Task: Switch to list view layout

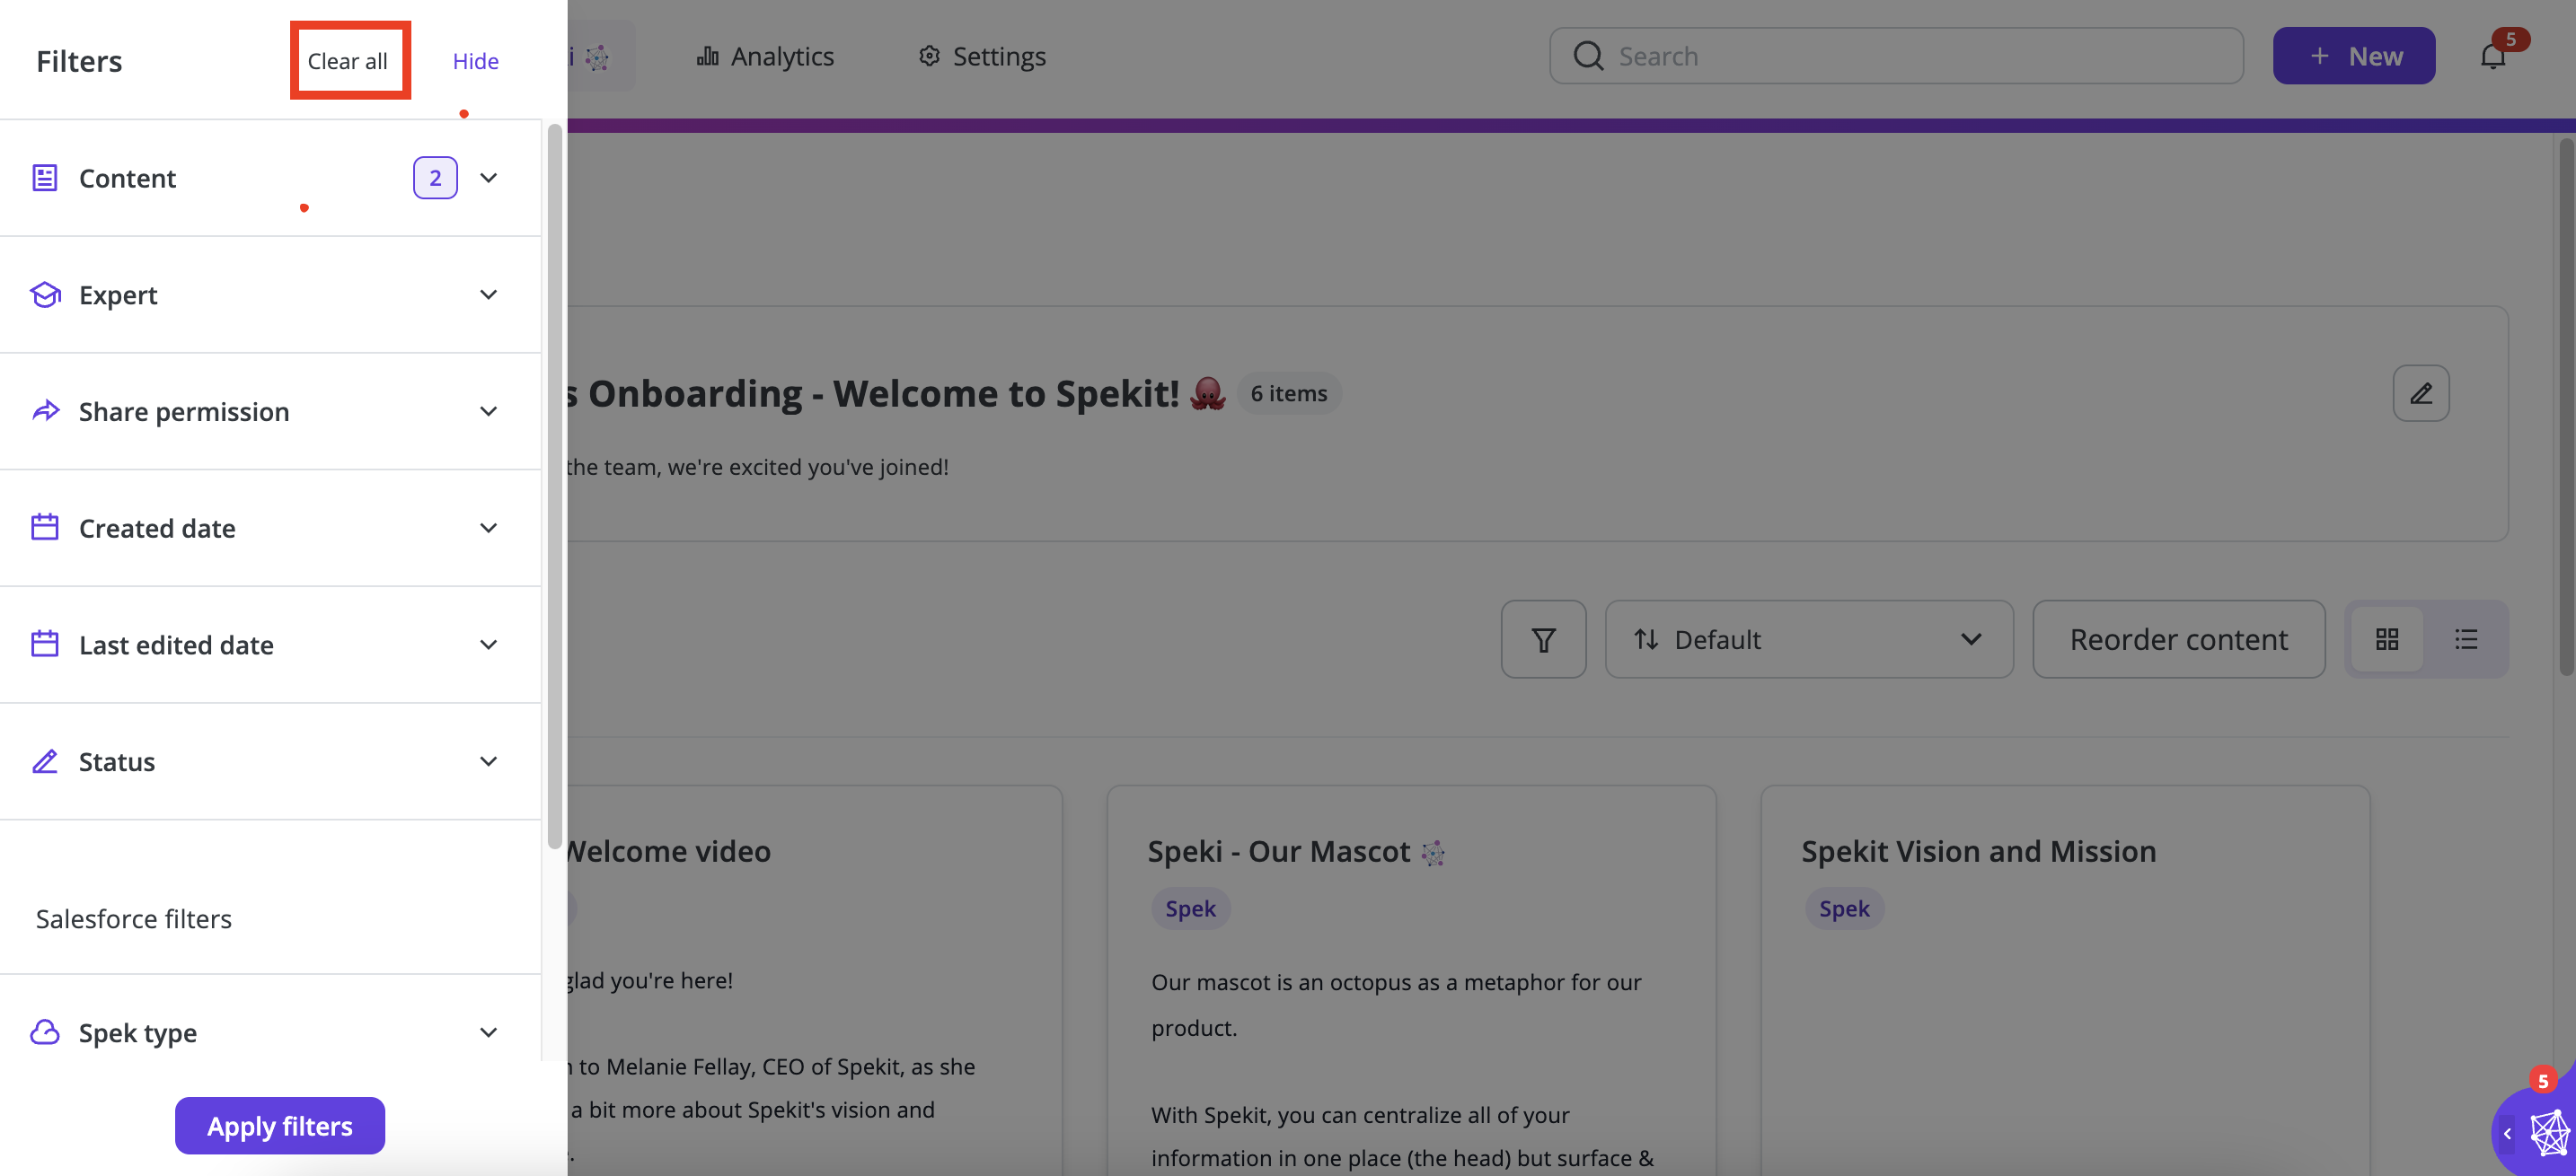Action: coord(2466,639)
